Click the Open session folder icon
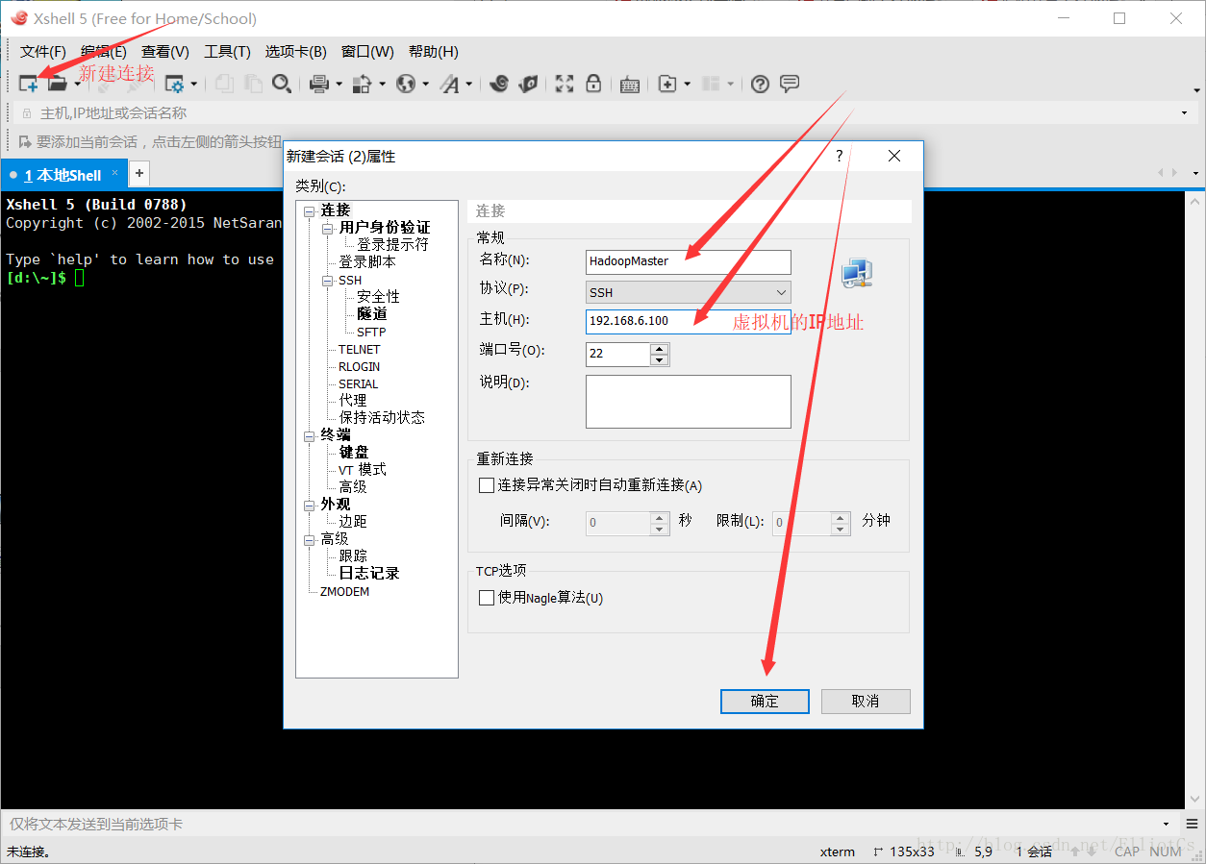Image resolution: width=1206 pixels, height=864 pixels. click(57, 84)
